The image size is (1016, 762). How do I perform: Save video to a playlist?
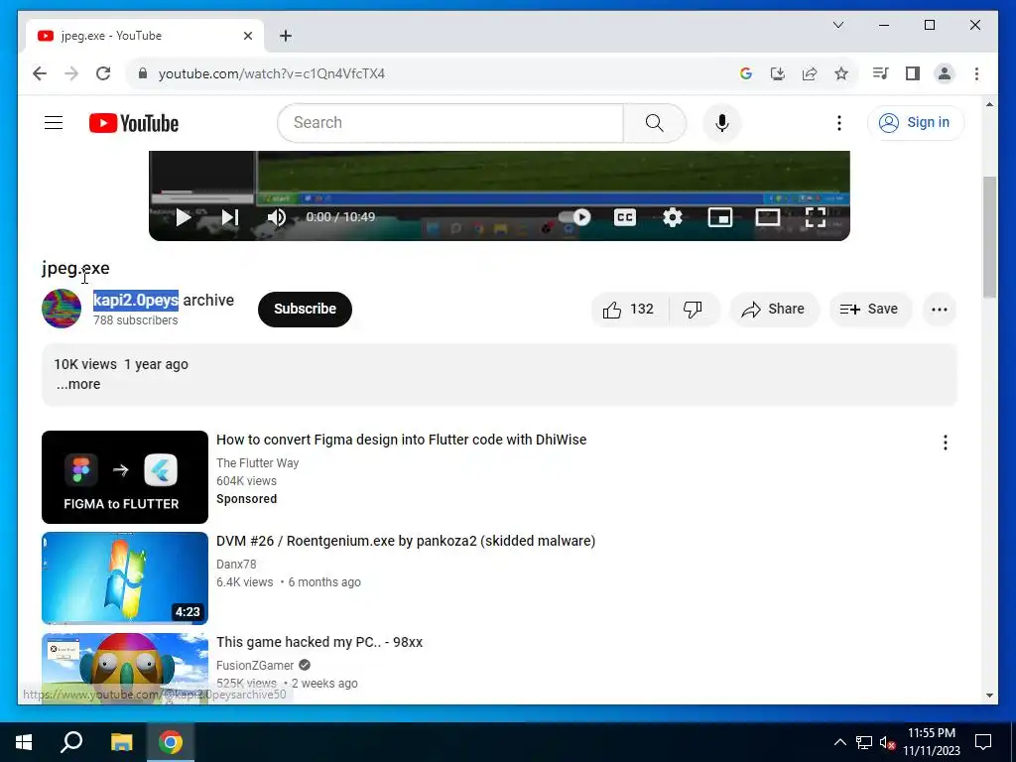pos(870,310)
